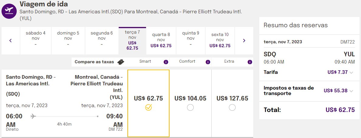361x138 pixels.
Task: Click the gray plane icon on flight route
Action: pyautogui.click(x=33, y=117)
